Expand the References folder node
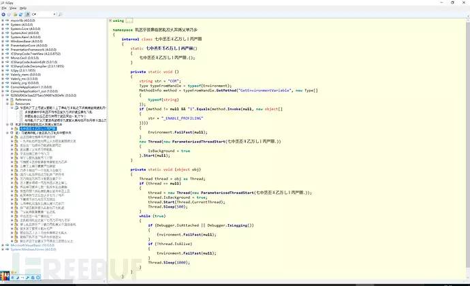This screenshot has width=470, height=286. click(7, 99)
